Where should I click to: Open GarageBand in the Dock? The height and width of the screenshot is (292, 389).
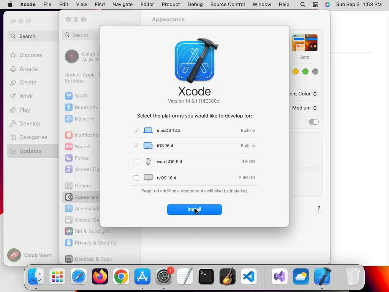[228, 276]
